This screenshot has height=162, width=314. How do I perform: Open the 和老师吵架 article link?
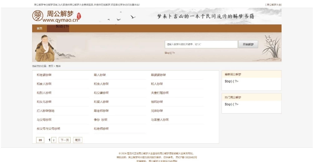pos(101,129)
